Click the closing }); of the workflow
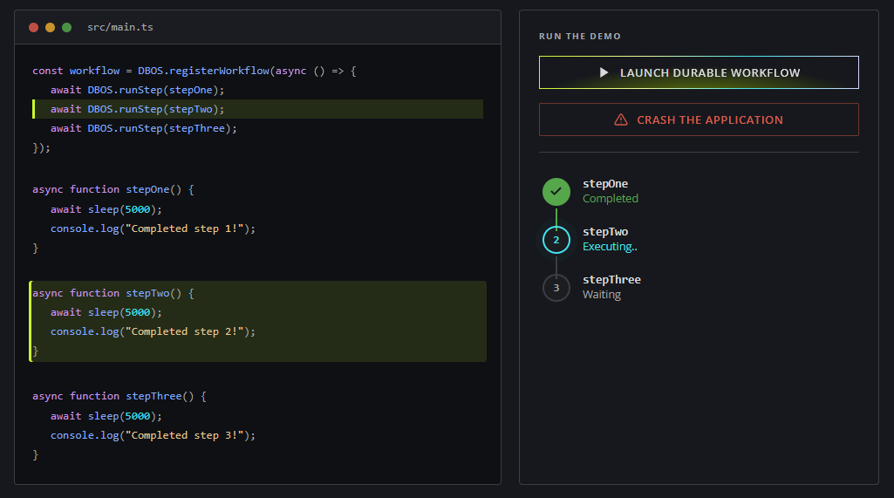The width and height of the screenshot is (894, 498). pos(41,147)
